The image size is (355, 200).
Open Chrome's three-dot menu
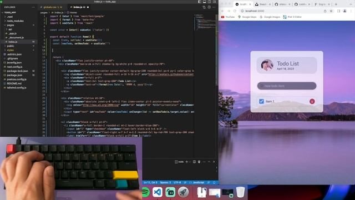[351, 11]
